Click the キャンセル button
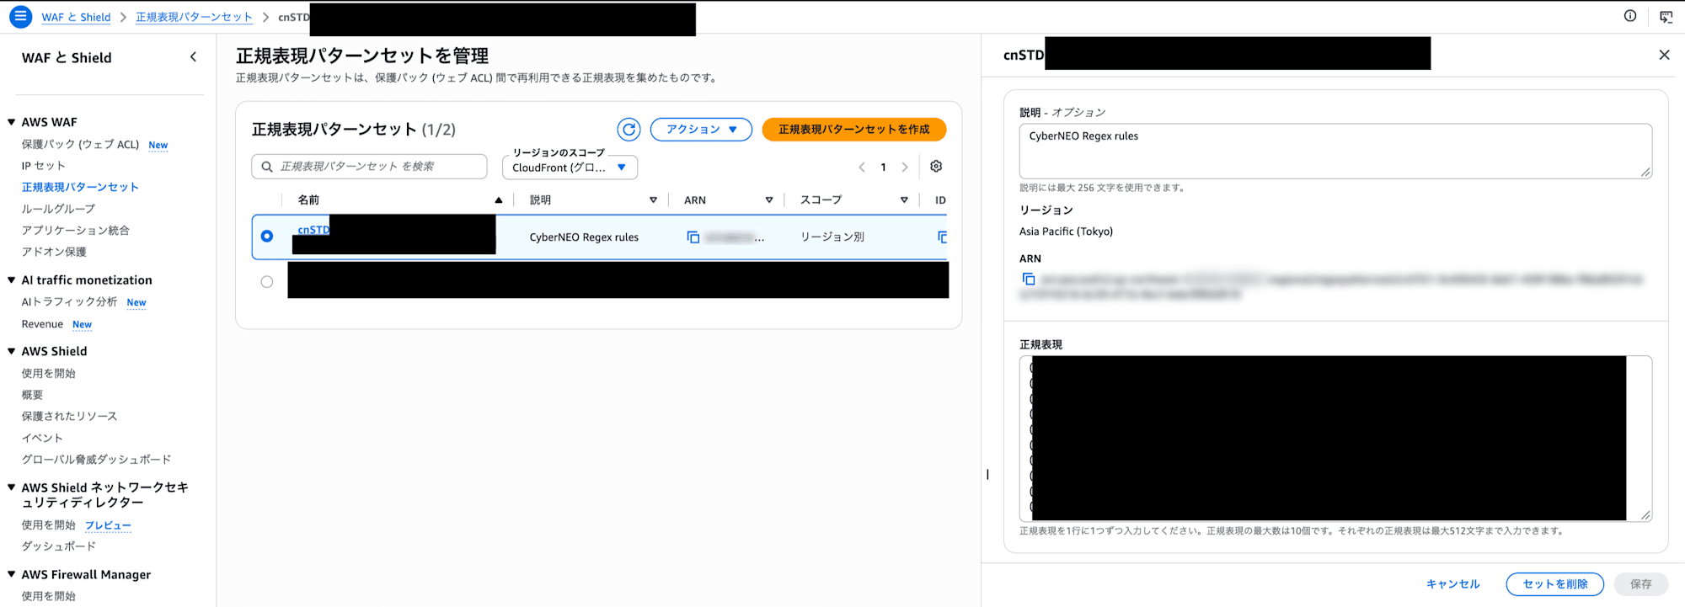The width and height of the screenshot is (1685, 607). [1452, 584]
